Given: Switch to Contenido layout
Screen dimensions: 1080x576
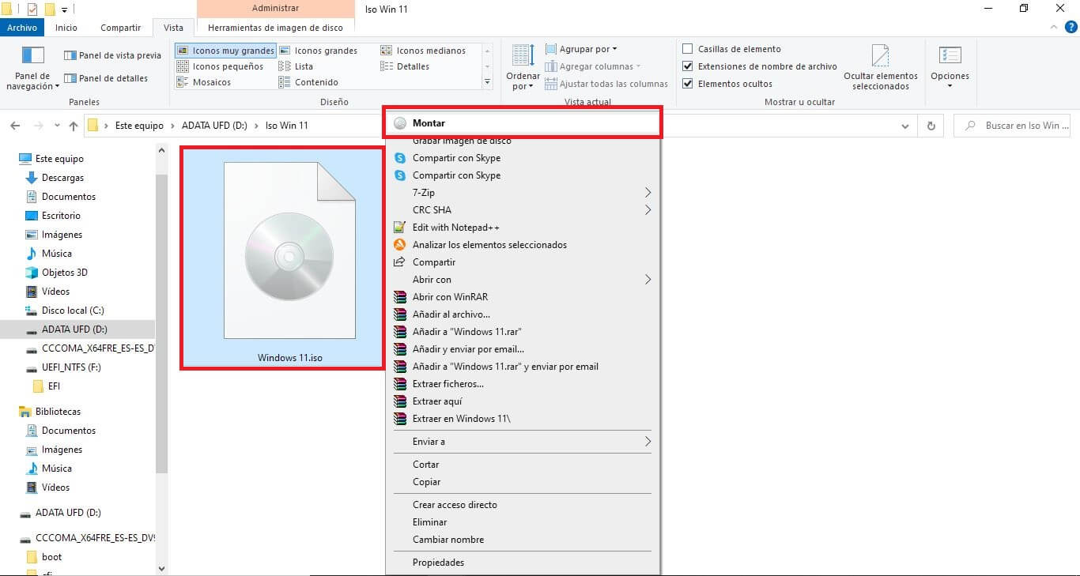Looking at the screenshot, I should click(308, 82).
